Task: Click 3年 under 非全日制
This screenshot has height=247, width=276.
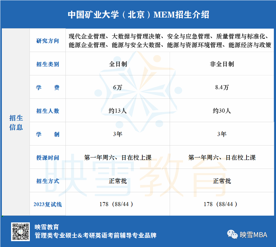Action: [x=222, y=134]
